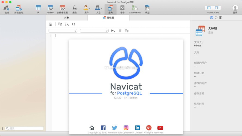Click the query builder tool icon
Viewport: 242px width, 136px height.
60,24
